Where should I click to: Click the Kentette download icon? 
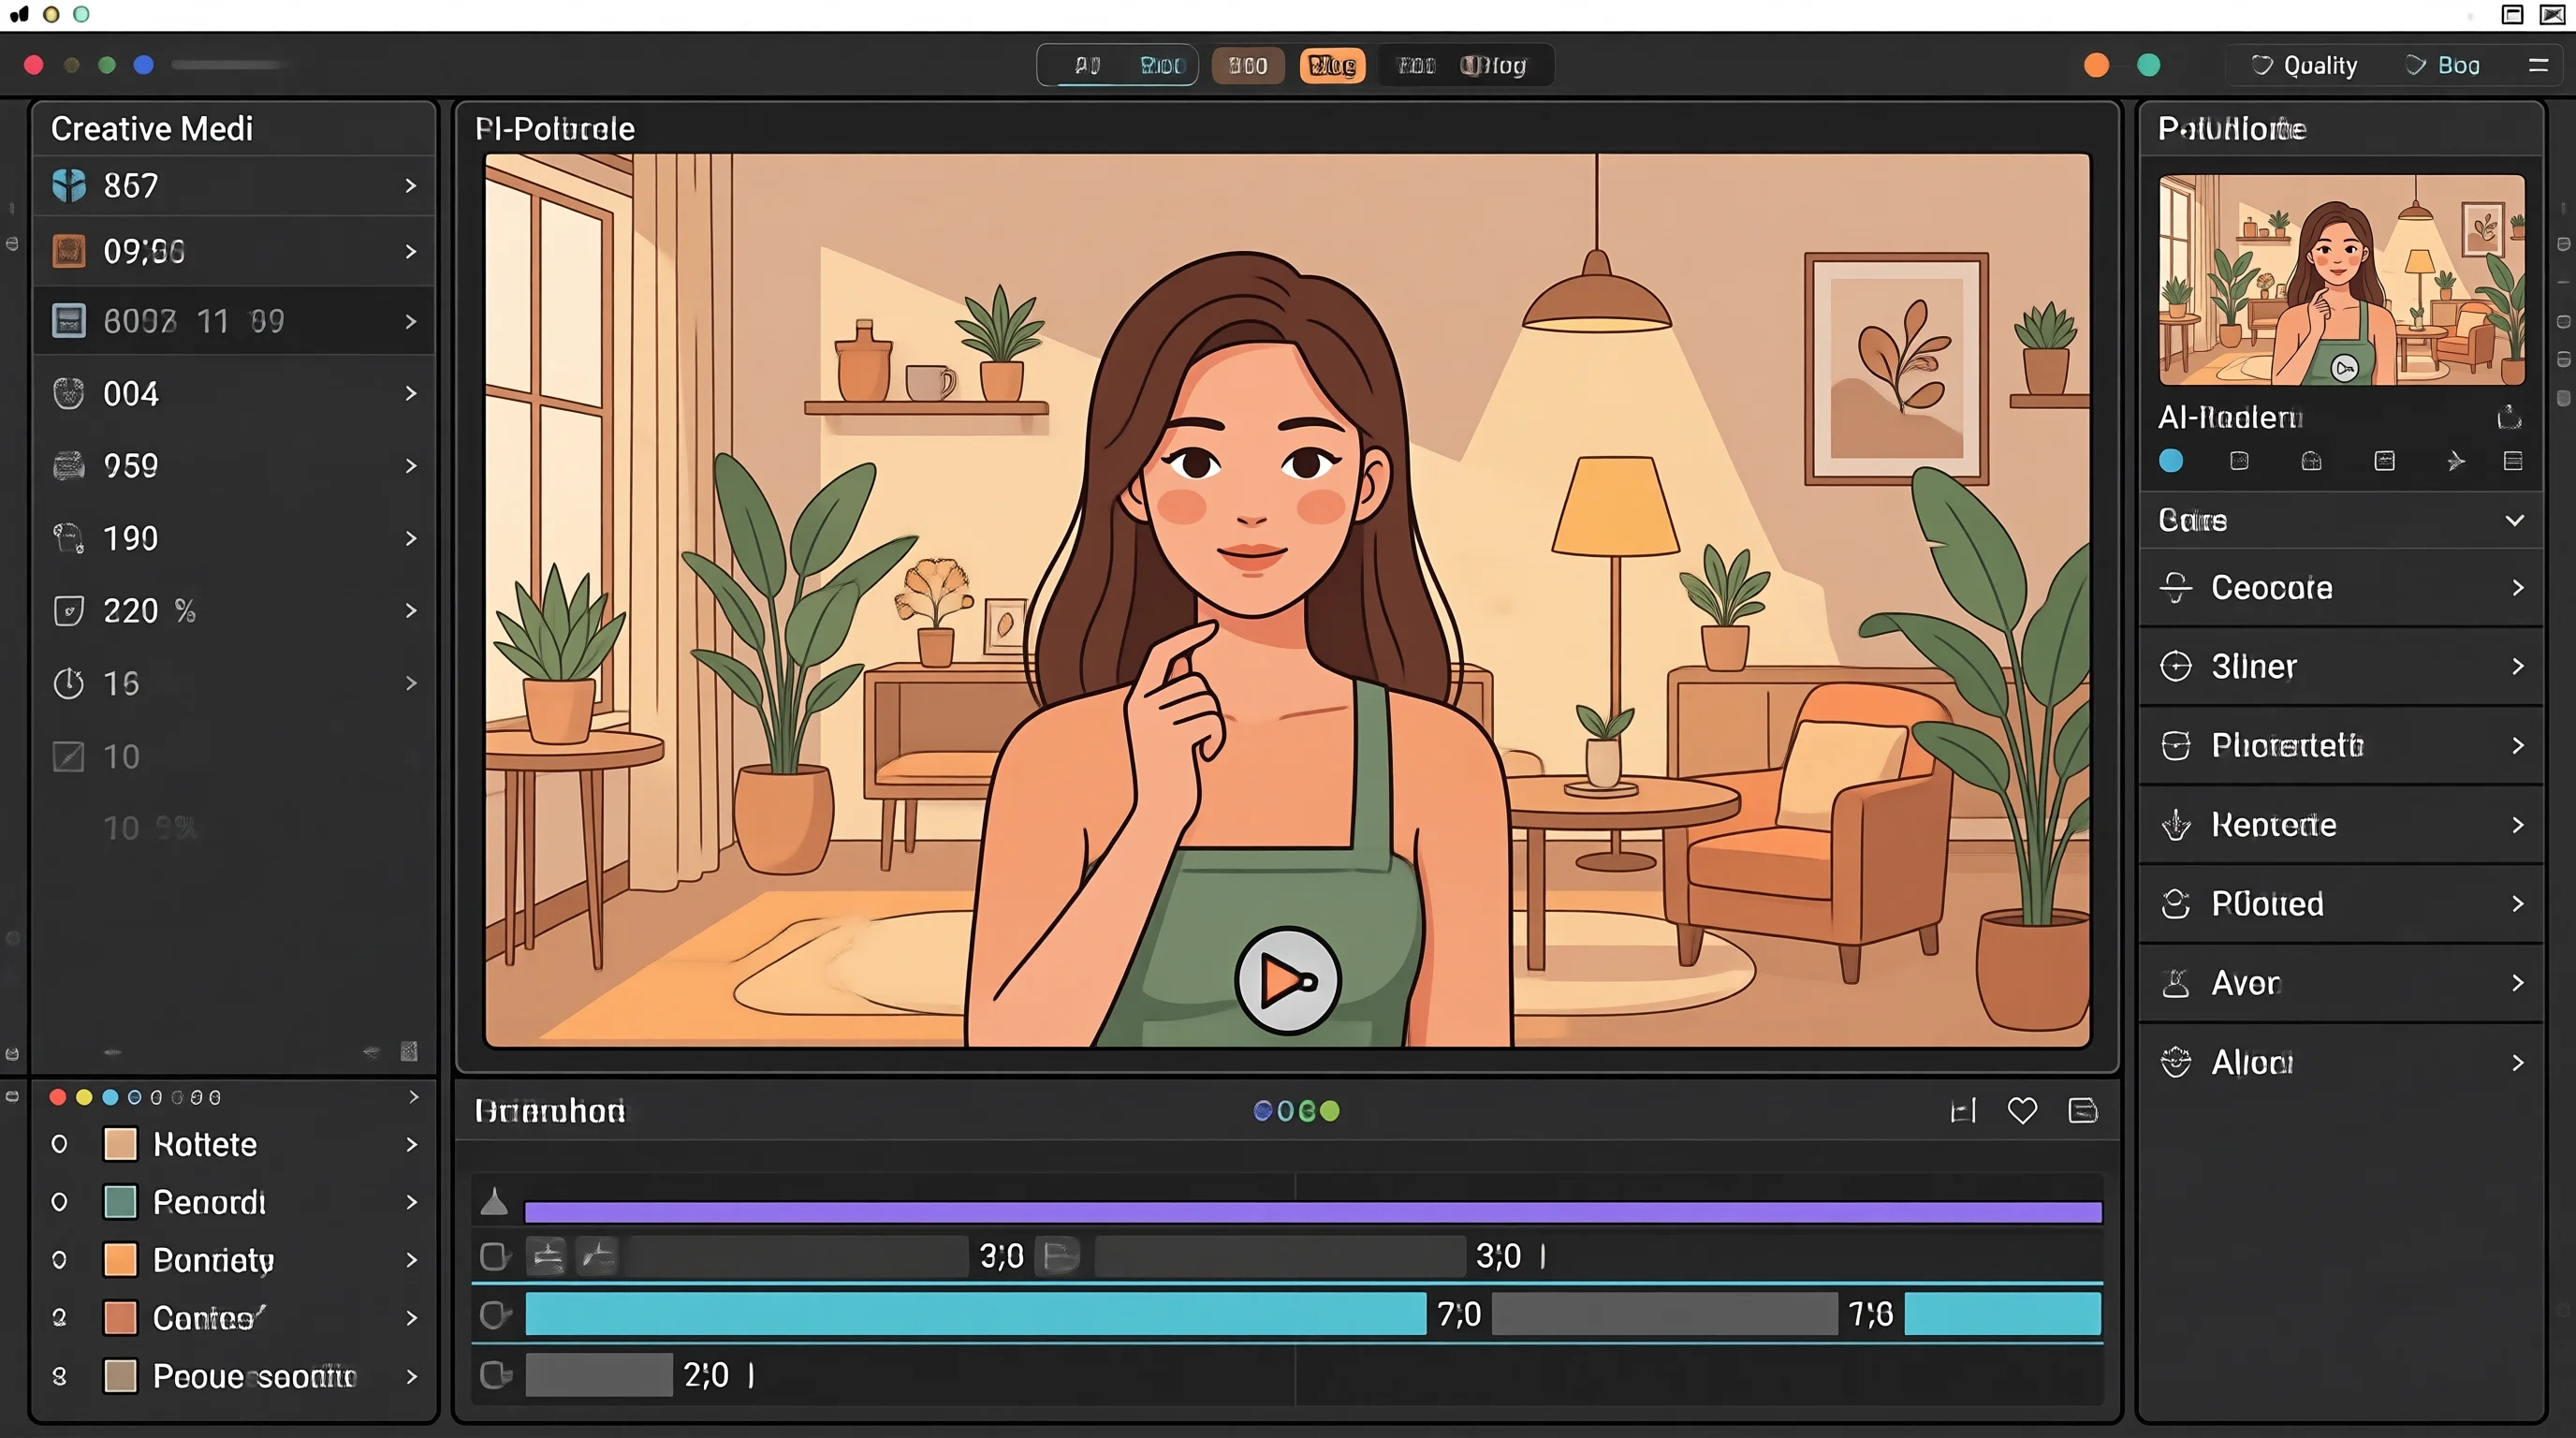(x=2176, y=825)
